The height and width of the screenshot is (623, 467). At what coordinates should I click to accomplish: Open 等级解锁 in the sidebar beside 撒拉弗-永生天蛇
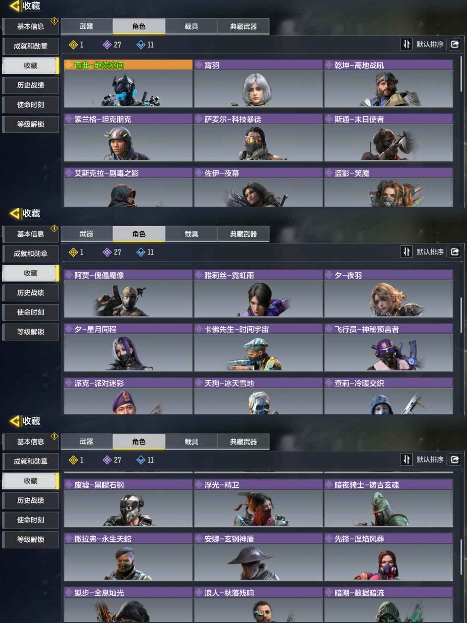31,539
